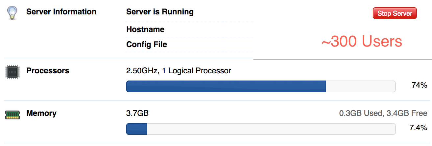
Task: Click the CPU chip Processors icon
Action: click(12, 72)
